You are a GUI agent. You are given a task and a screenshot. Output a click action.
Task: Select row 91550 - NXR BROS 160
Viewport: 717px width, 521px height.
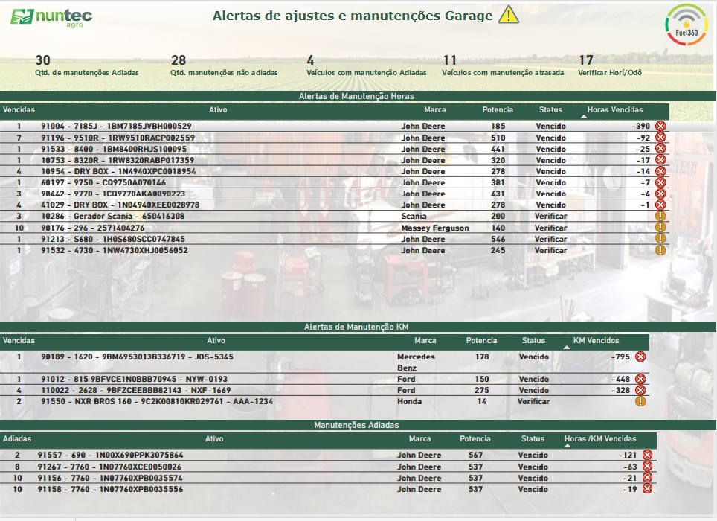coord(325,401)
